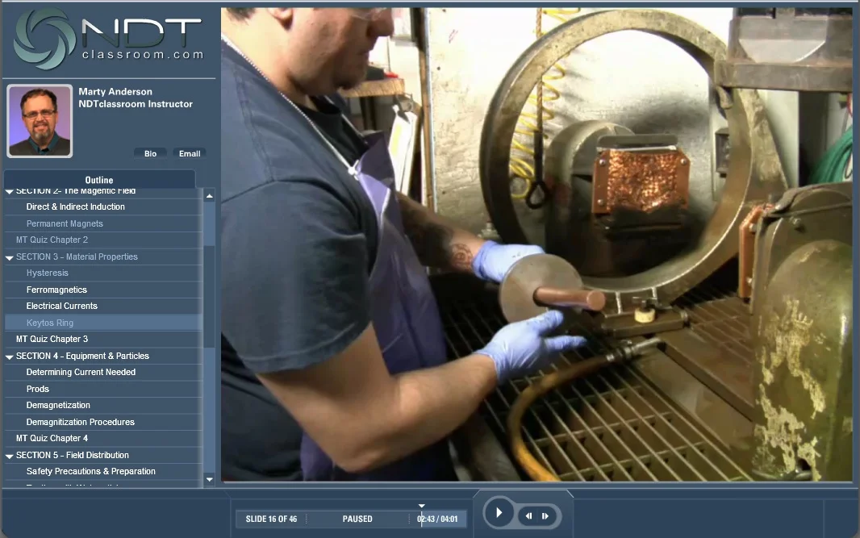Open MT Quiz Chapter 4

tap(52, 438)
